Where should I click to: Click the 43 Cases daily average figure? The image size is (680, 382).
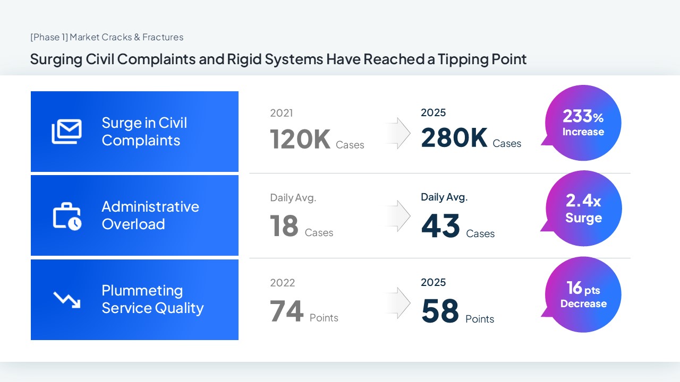click(457, 227)
